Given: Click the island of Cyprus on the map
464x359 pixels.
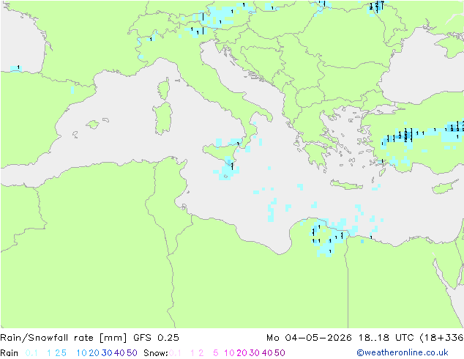Looking at the screenshot, I should point(446,188).
